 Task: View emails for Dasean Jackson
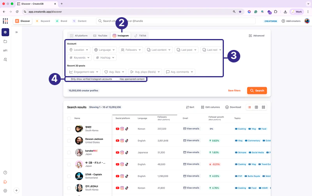191,141
